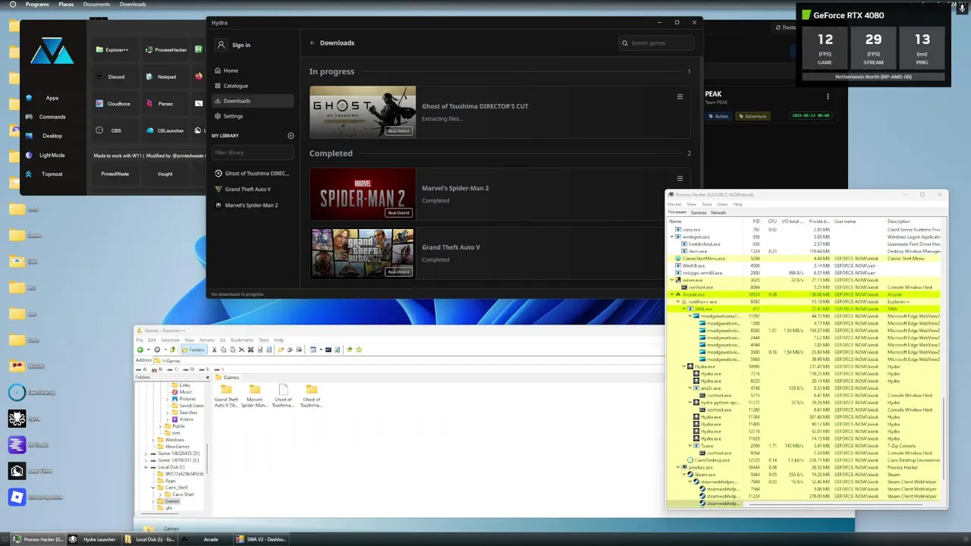Click Up folder icon in Explorer++ toolbar
Image resolution: width=971 pixels, height=546 pixels.
coord(173,350)
